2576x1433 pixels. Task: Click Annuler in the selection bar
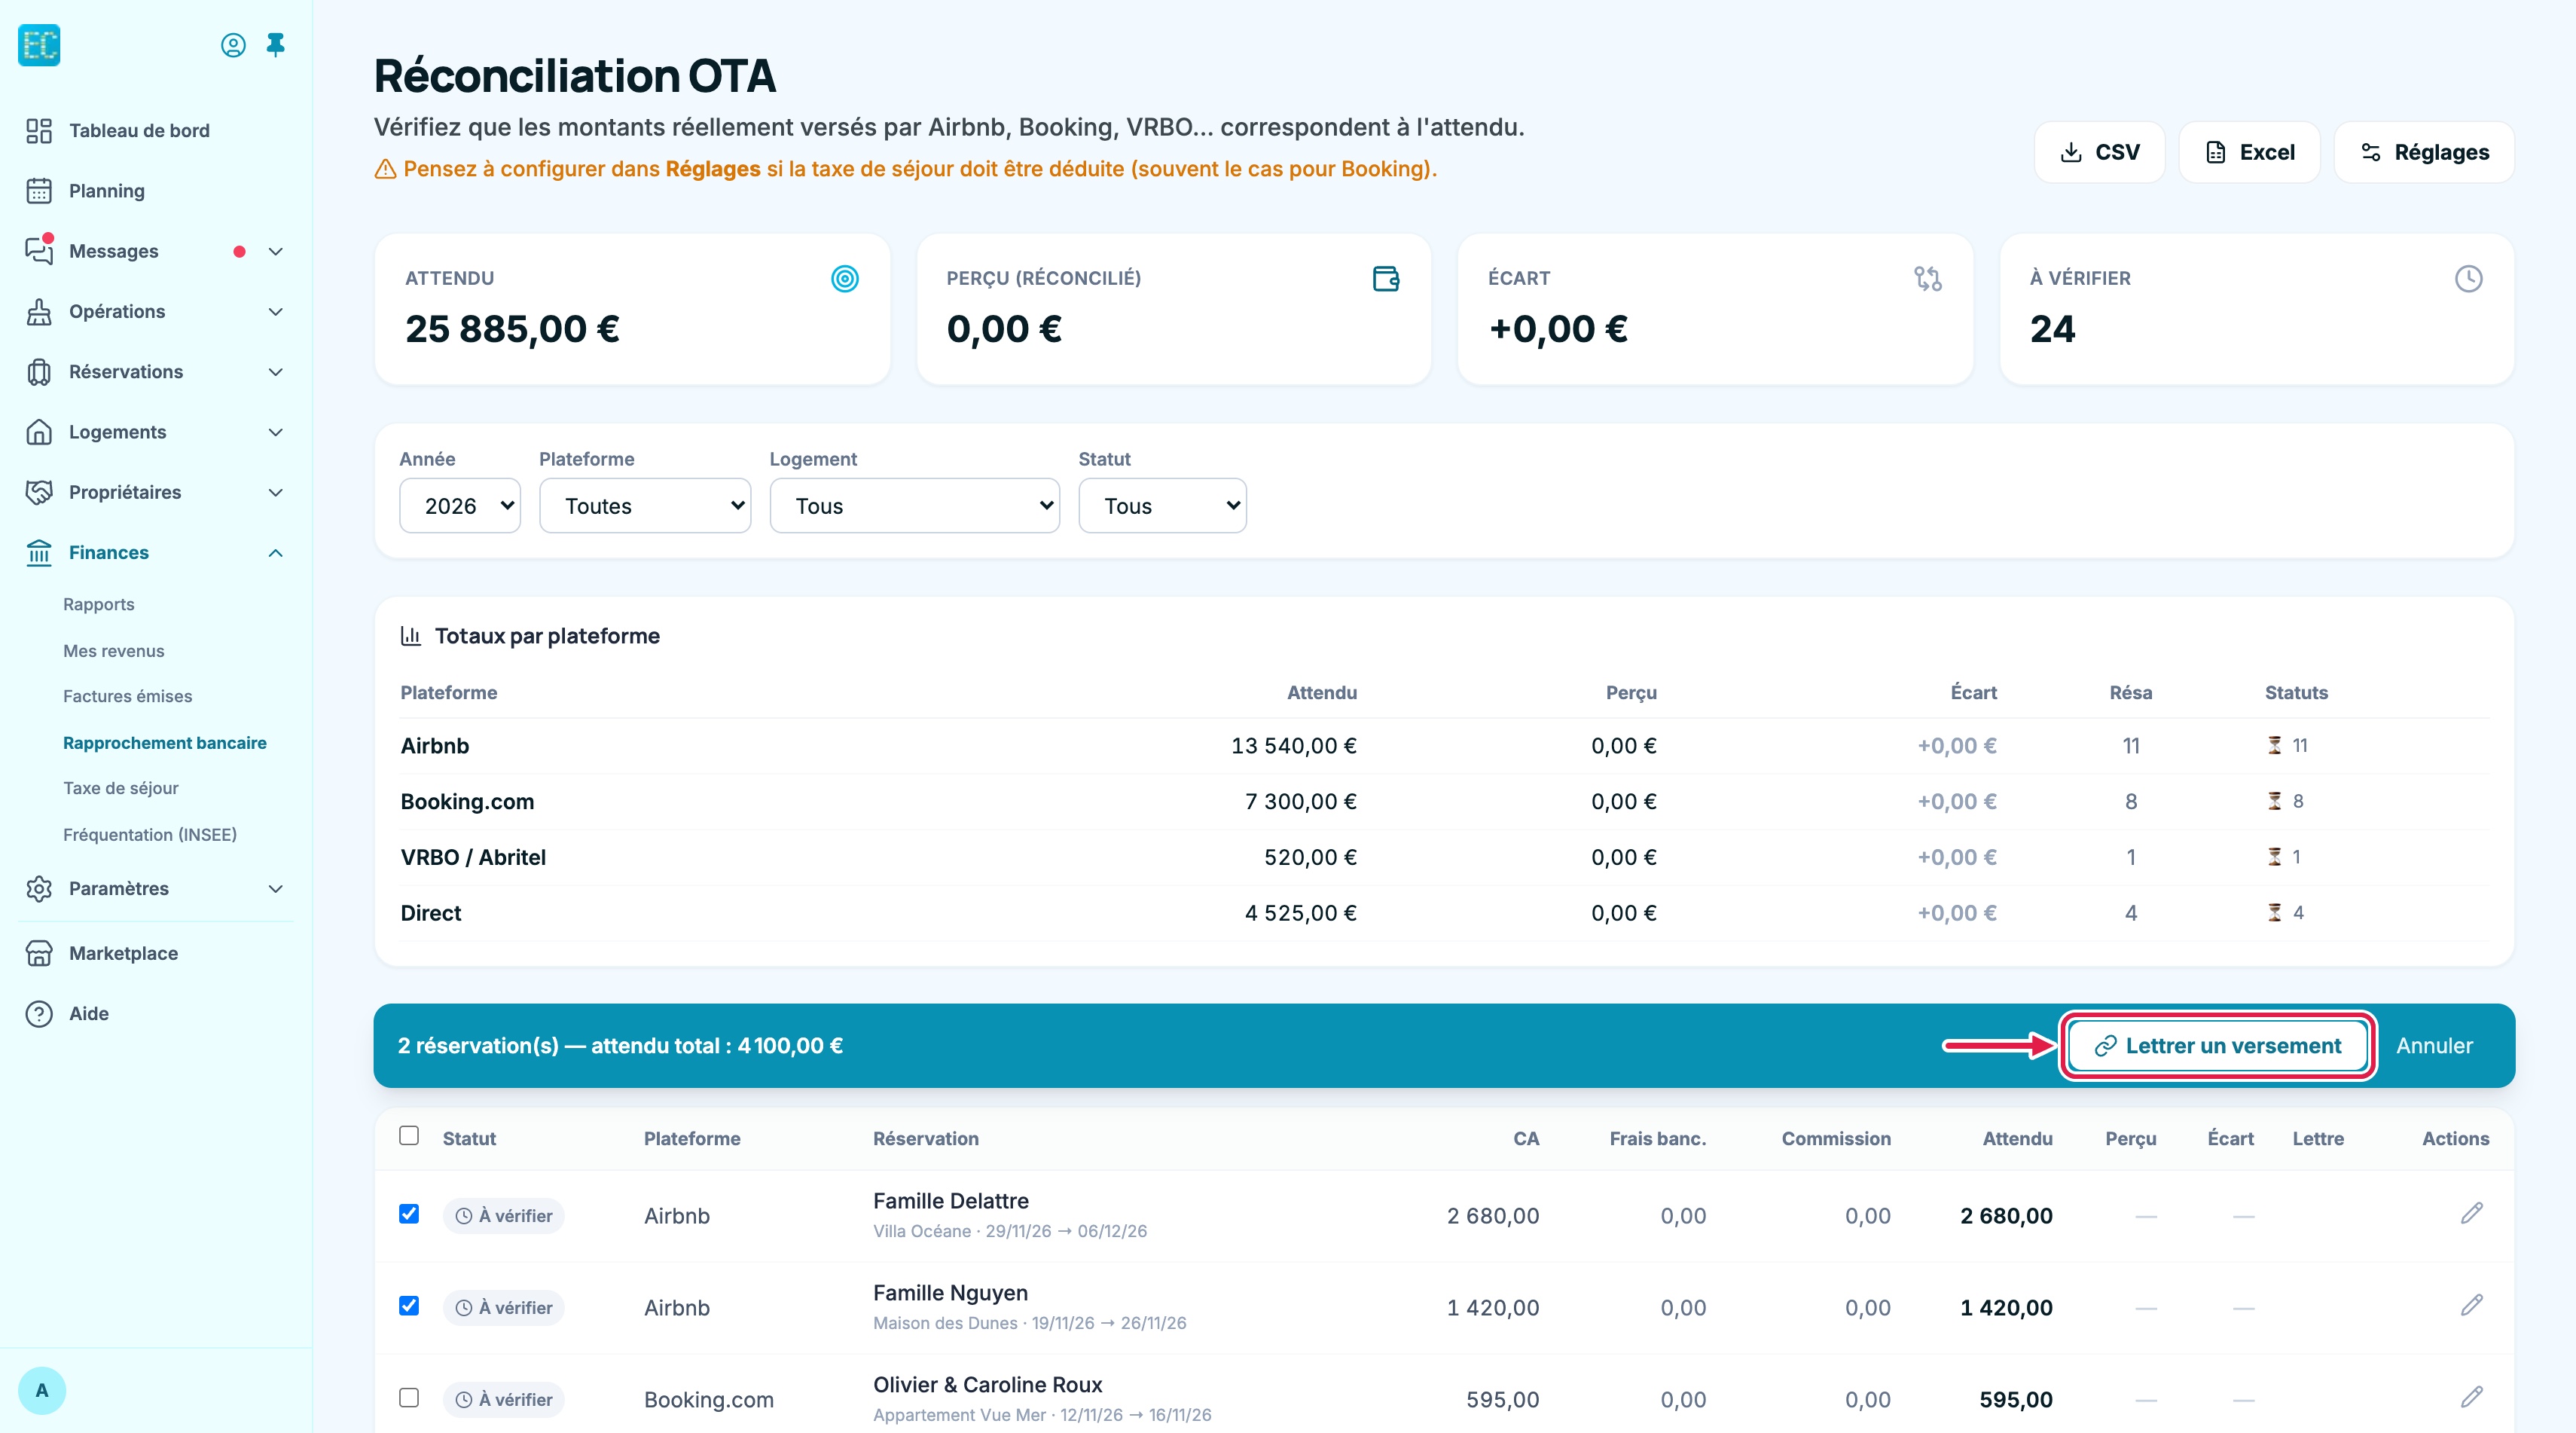tap(2434, 1046)
